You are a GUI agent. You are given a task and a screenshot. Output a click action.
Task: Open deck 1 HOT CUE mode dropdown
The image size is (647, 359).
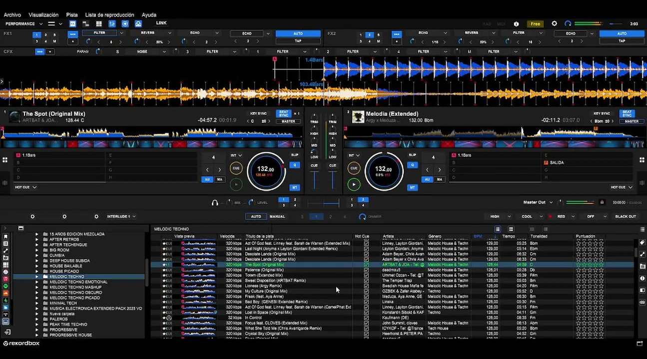[25, 187]
